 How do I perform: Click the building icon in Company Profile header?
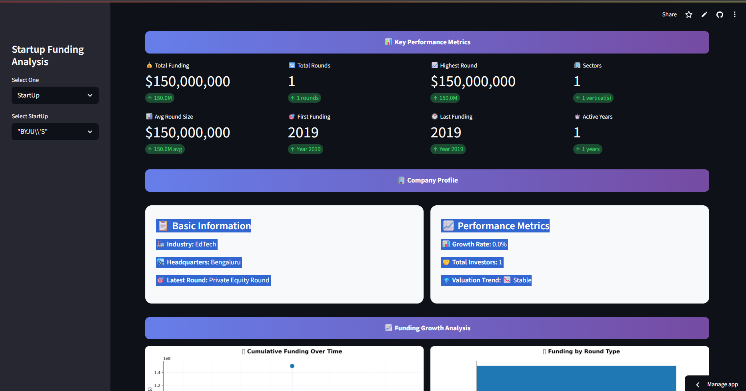(x=401, y=180)
